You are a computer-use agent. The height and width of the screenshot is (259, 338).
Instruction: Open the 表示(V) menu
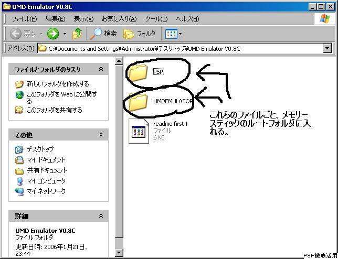point(83,19)
